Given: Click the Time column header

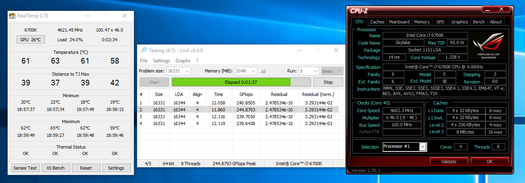Looking at the screenshot, I should tap(218, 94).
